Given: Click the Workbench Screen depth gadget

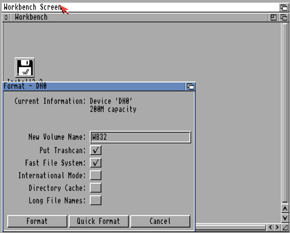Looking at the screenshot, I should [284, 8].
